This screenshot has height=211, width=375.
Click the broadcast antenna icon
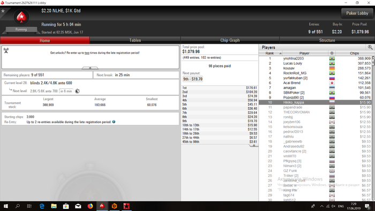tap(6, 50)
